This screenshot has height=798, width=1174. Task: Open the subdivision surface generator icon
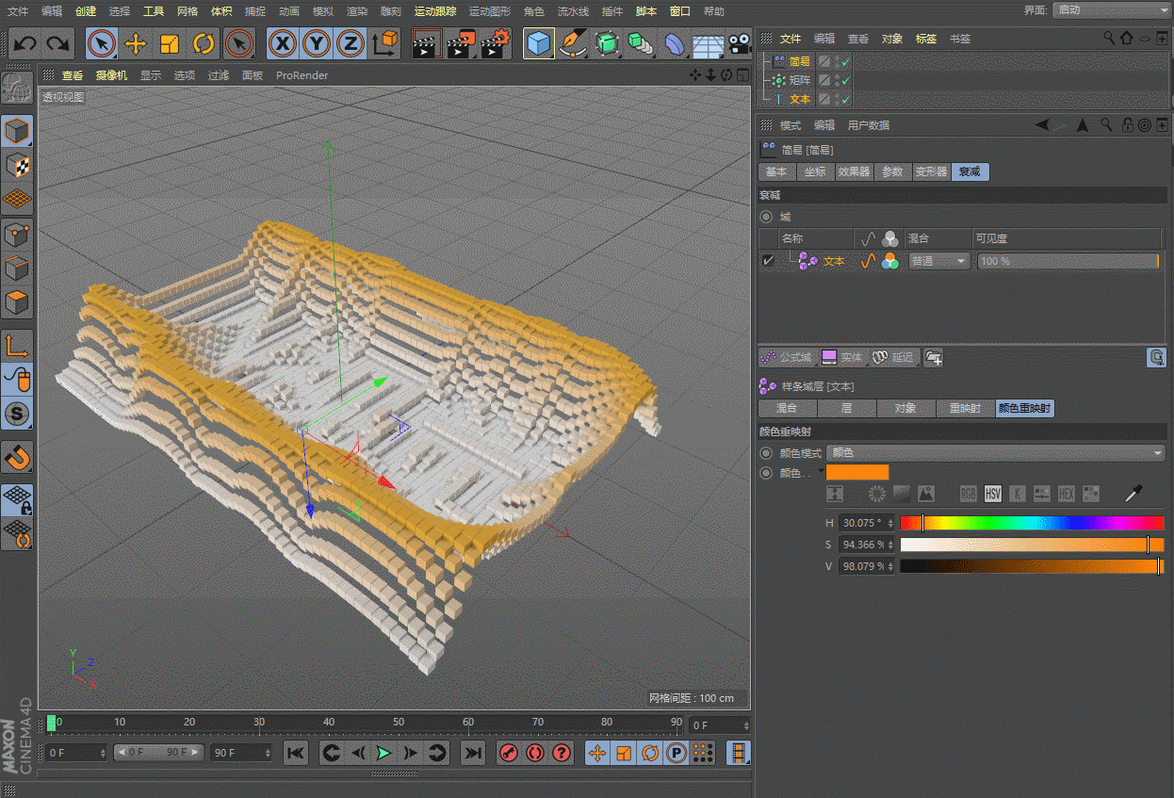(x=607, y=43)
